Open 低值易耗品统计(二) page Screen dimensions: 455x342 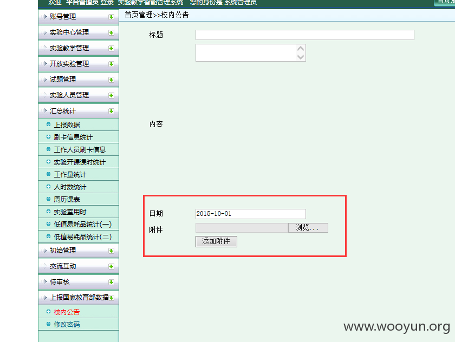pos(83,237)
